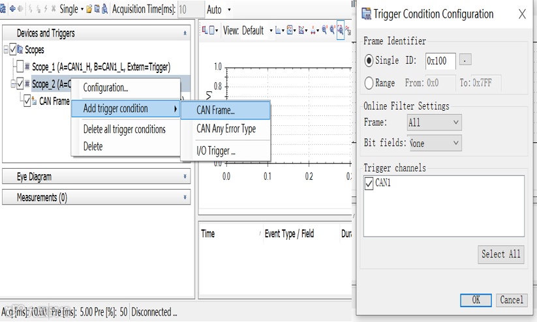Close the Trigger Condition Configuration dialog
The width and height of the screenshot is (537, 322).
point(522,14)
